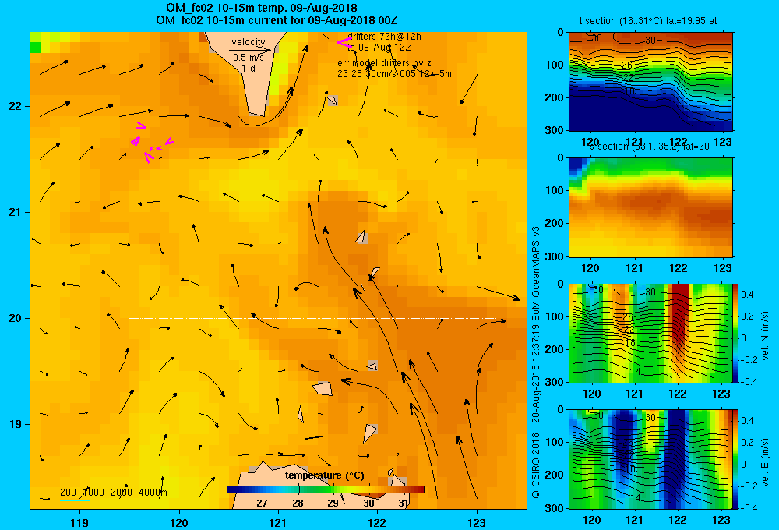
Task: Click the temperature (°C) color bar
Action: (x=326, y=489)
